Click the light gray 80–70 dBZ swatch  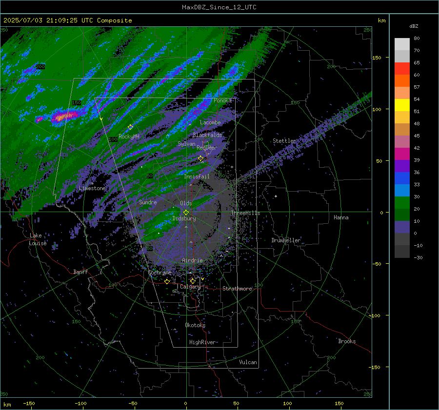pyautogui.click(x=402, y=44)
